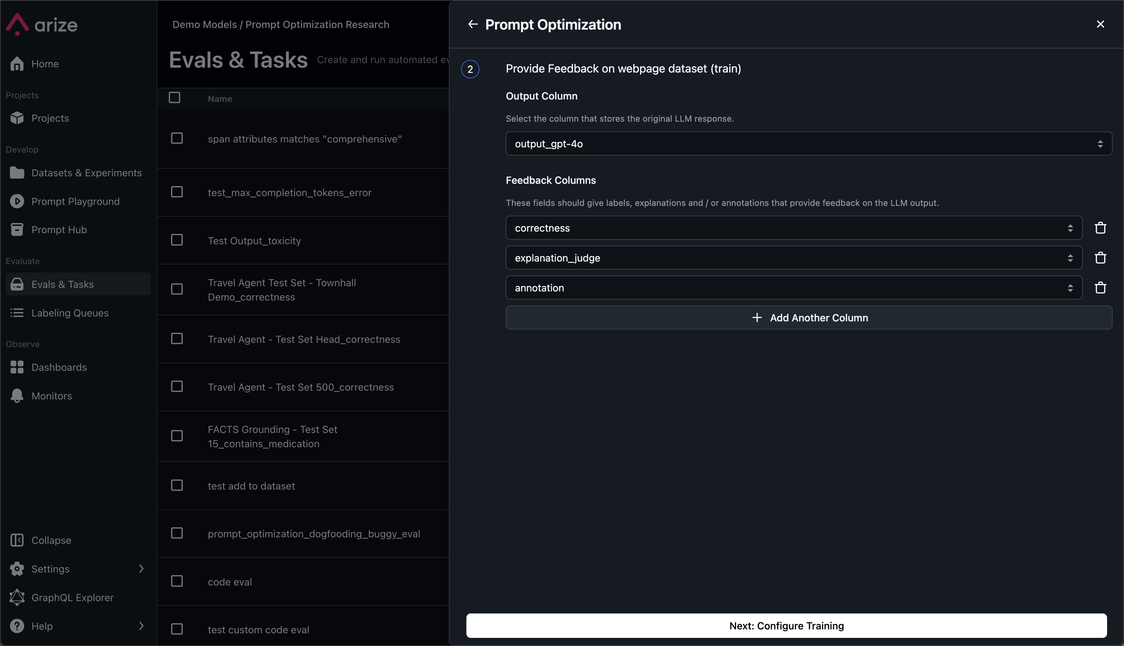
Task: Select the test_max_completion_tokens_error row checkbox
Action: pos(177,192)
